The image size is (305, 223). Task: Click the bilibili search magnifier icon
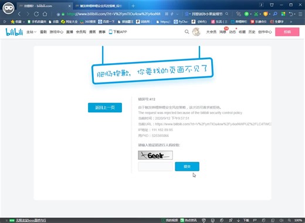[187, 32]
